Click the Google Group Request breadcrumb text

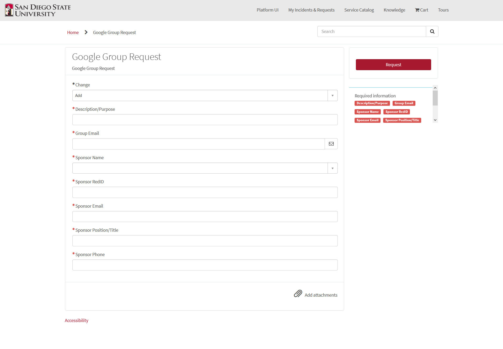(114, 32)
